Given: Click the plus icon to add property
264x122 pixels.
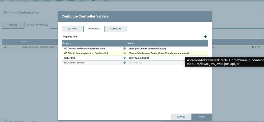Looking at the screenshot, I should click(x=205, y=37).
